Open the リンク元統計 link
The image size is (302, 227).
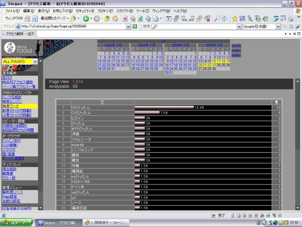pyautogui.click(x=12, y=97)
